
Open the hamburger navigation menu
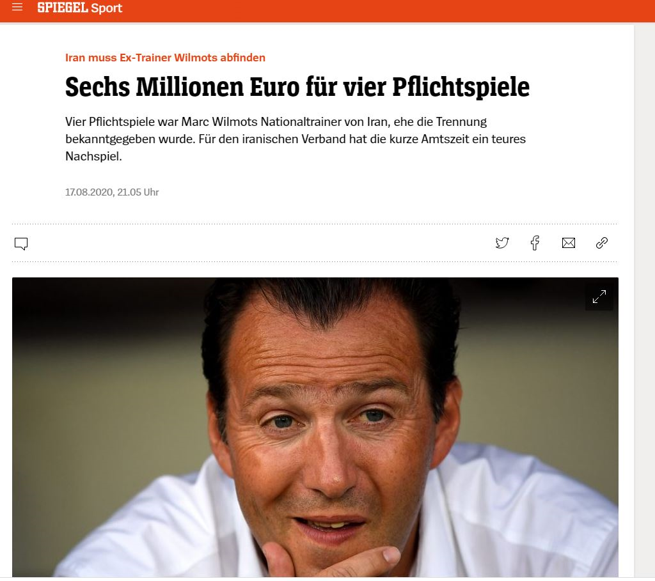click(17, 8)
